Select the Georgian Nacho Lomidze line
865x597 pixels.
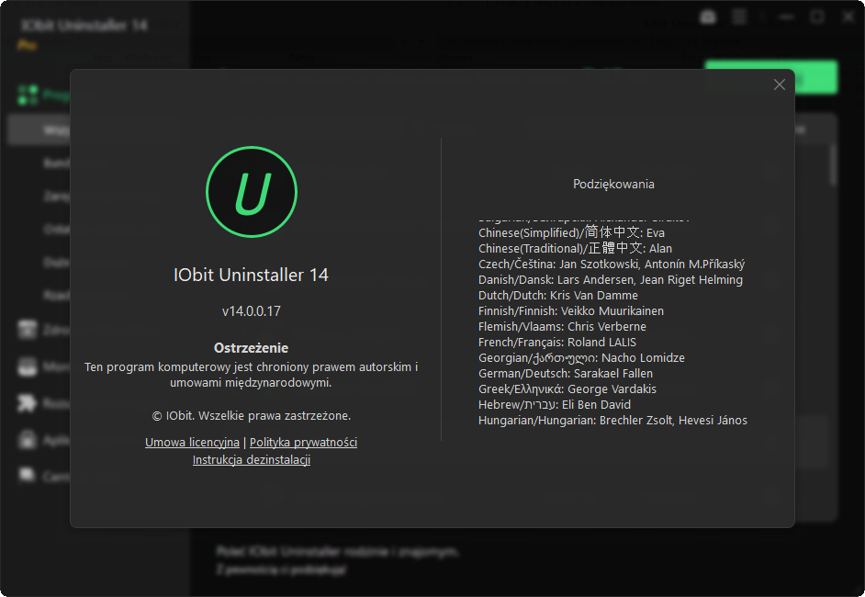(x=581, y=357)
